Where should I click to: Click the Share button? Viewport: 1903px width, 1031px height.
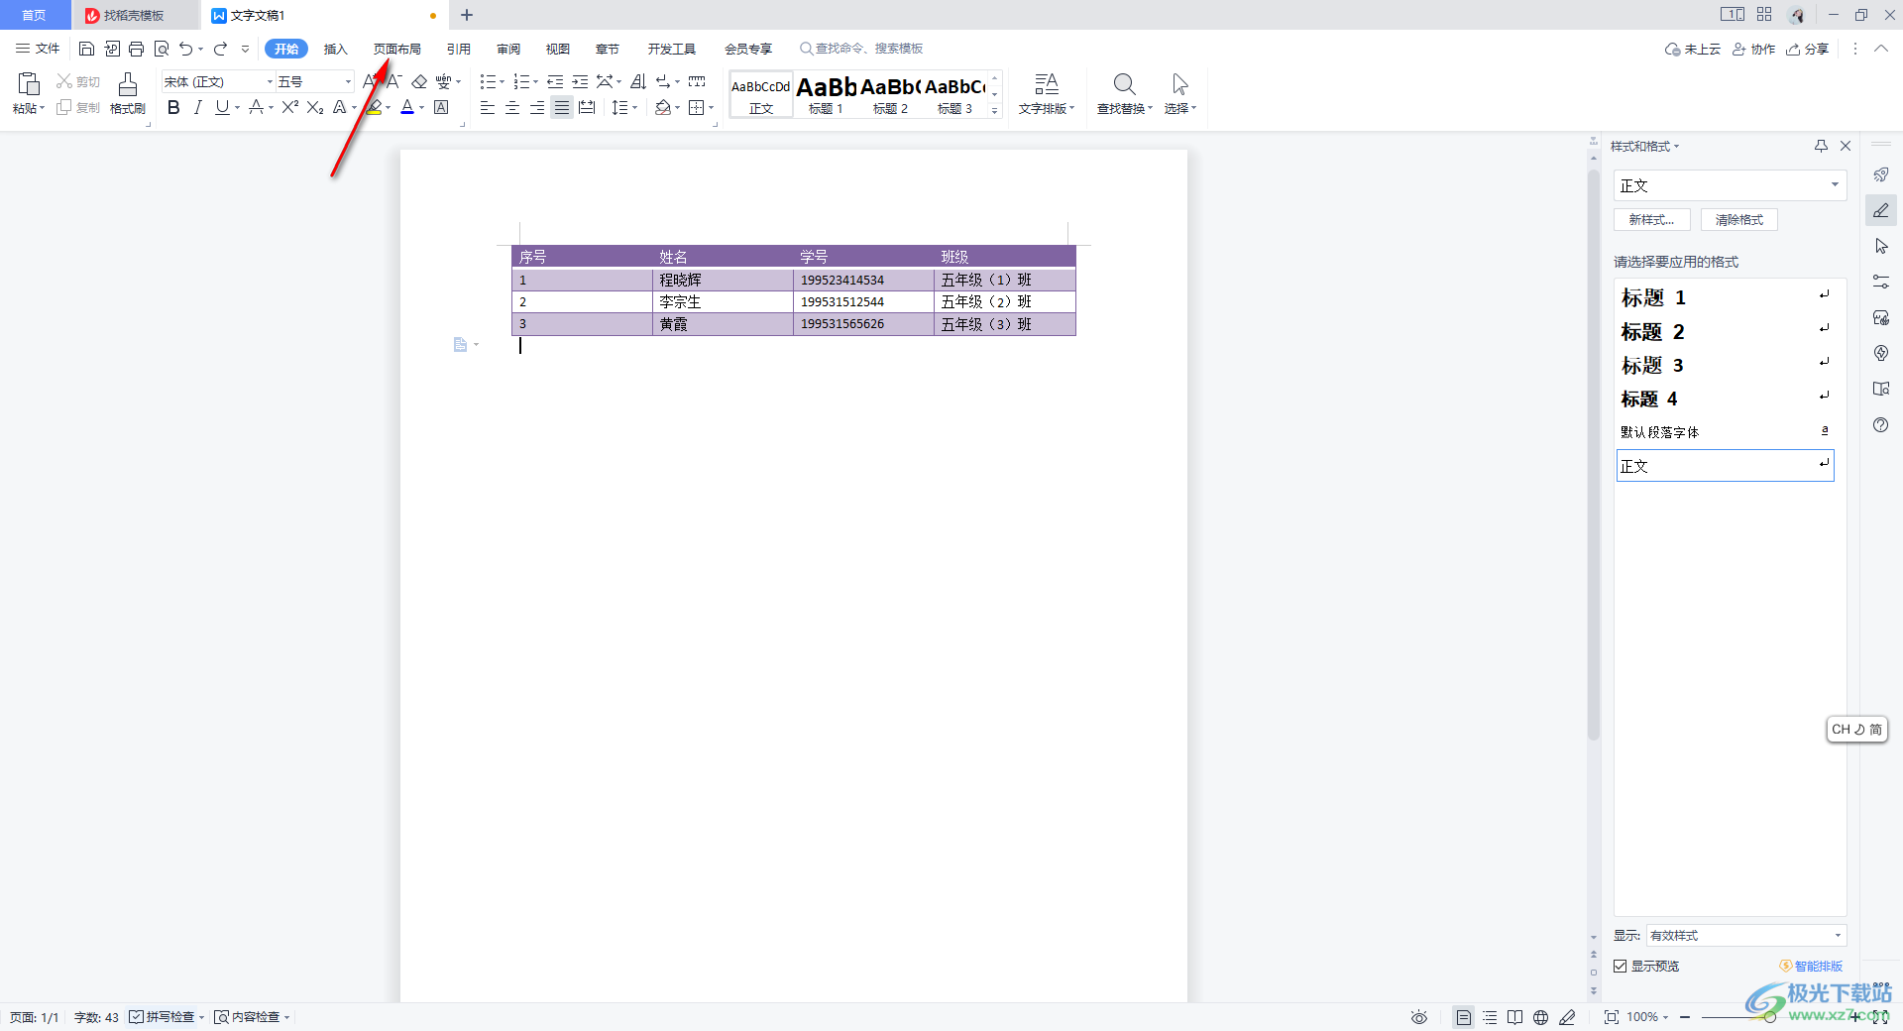click(x=1808, y=49)
